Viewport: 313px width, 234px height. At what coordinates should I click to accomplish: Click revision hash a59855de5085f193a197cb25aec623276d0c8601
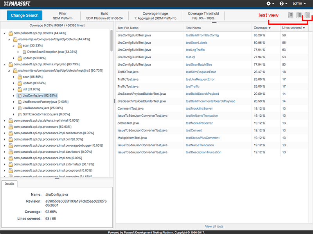coord(76,203)
